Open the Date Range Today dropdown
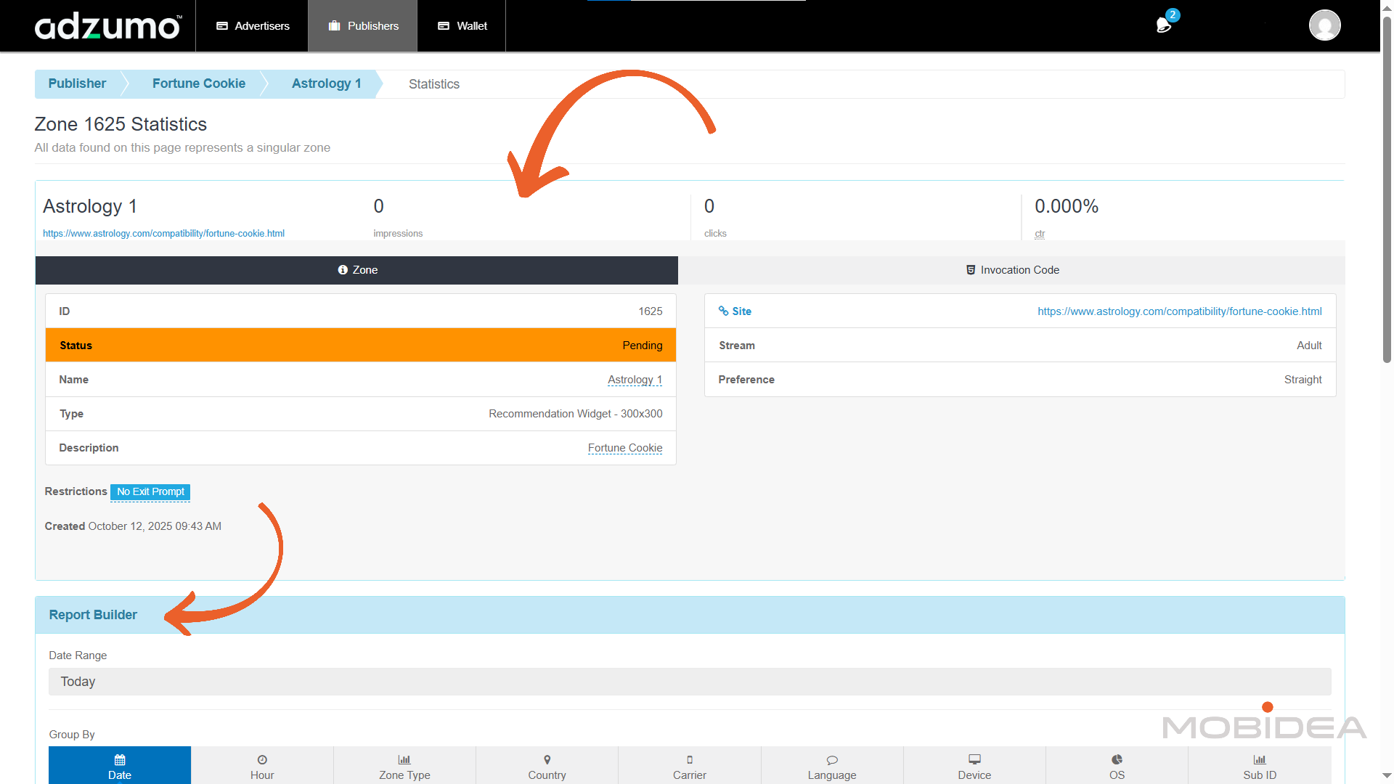 click(x=690, y=682)
